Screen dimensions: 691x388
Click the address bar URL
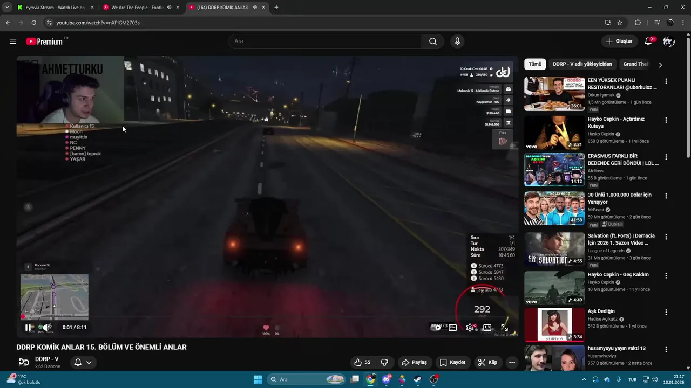coord(98,23)
